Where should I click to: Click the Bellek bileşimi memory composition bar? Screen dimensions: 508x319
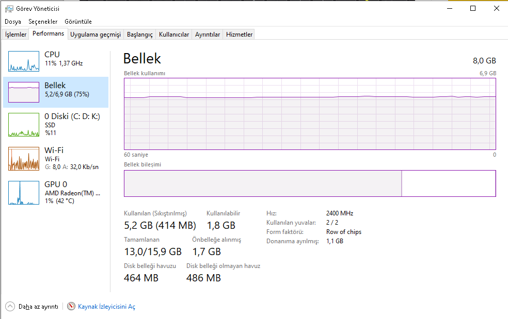tap(310, 183)
